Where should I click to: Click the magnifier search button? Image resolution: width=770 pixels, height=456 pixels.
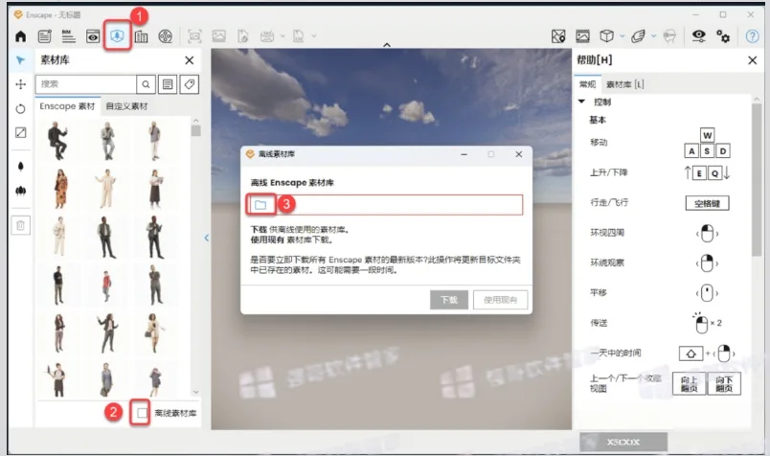pos(146,84)
